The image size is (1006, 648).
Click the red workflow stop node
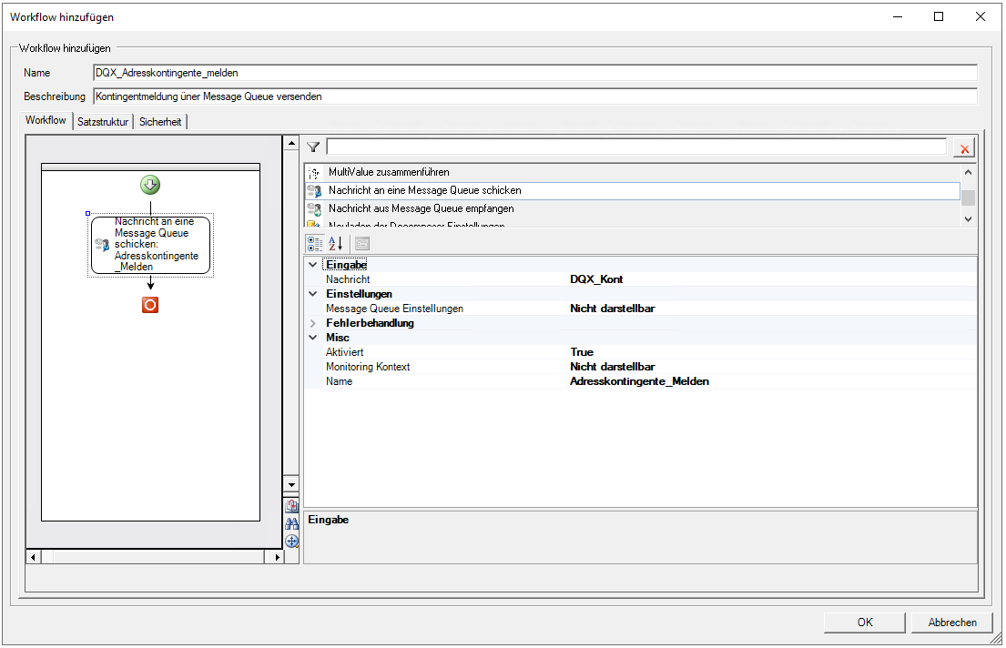click(150, 305)
